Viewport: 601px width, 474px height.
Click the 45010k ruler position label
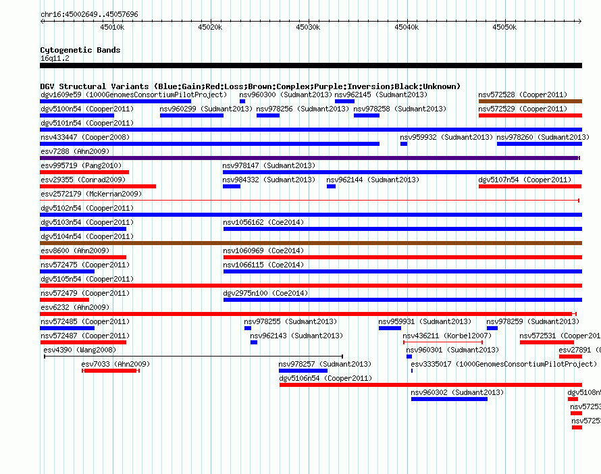[112, 27]
